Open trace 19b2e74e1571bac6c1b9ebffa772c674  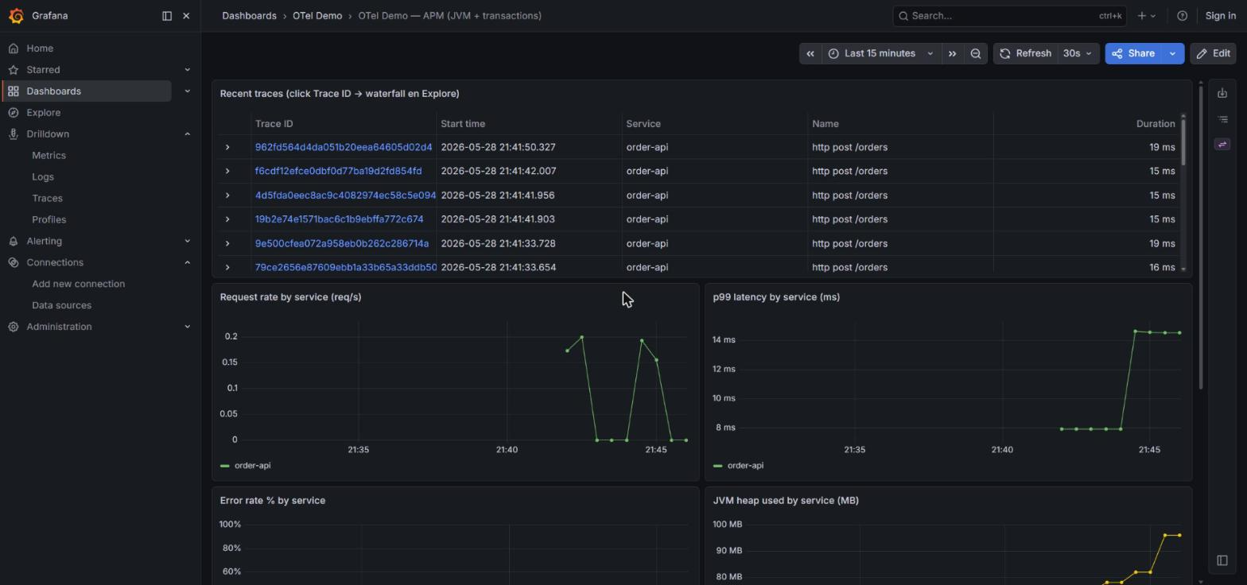339,219
